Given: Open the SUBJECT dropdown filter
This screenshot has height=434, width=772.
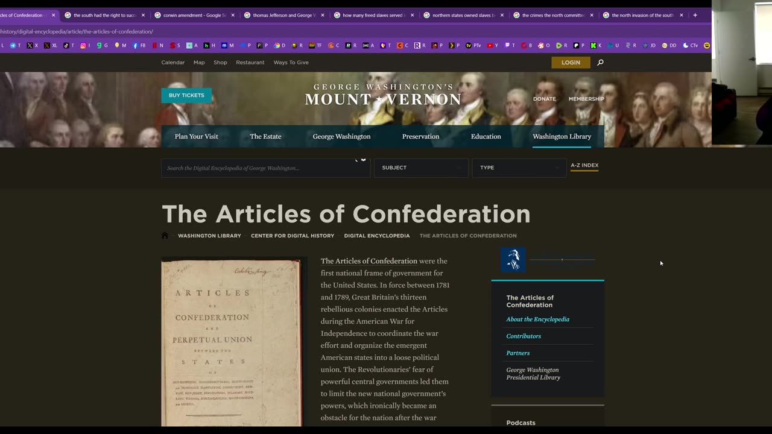Looking at the screenshot, I should (421, 168).
